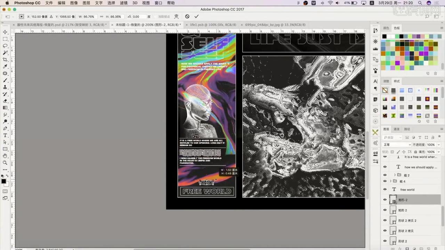This screenshot has width=445, height=250.
Task: Open the Character panel icon in the dock
Action: click(x=375, y=81)
